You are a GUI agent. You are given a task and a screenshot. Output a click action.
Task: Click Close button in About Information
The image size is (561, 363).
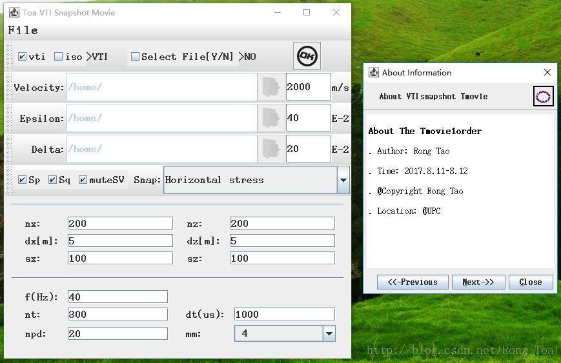pyautogui.click(x=531, y=282)
